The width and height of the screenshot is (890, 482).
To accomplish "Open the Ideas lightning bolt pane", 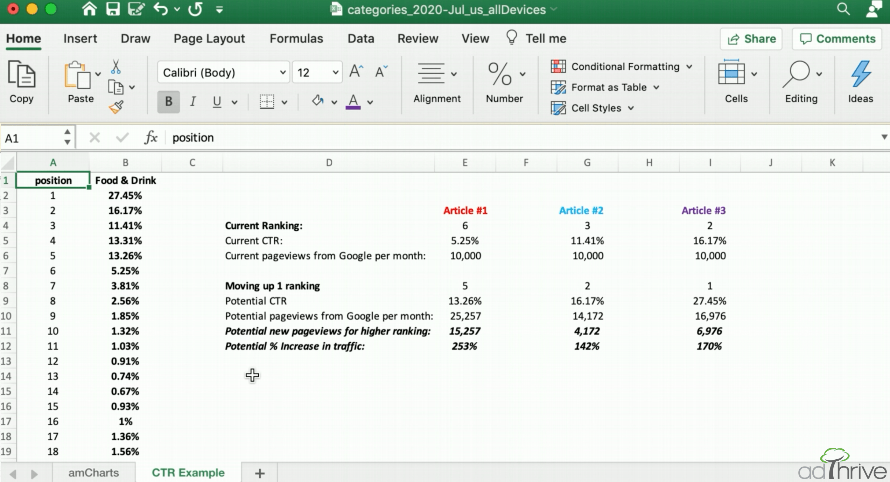I will point(861,74).
